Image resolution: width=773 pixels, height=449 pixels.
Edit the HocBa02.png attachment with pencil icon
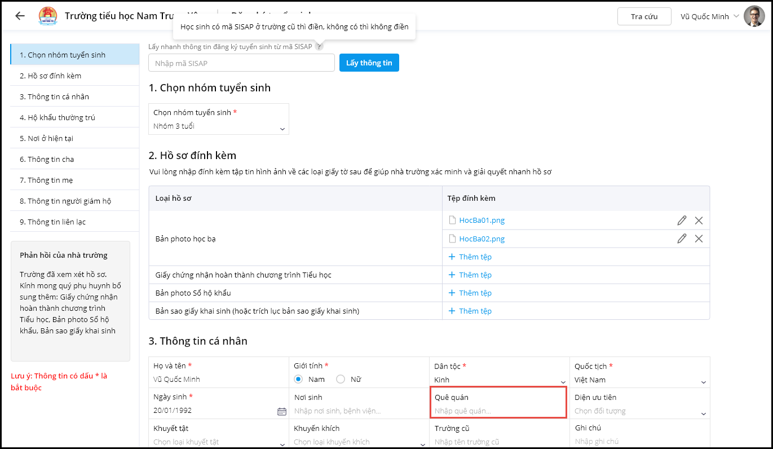pyautogui.click(x=682, y=239)
